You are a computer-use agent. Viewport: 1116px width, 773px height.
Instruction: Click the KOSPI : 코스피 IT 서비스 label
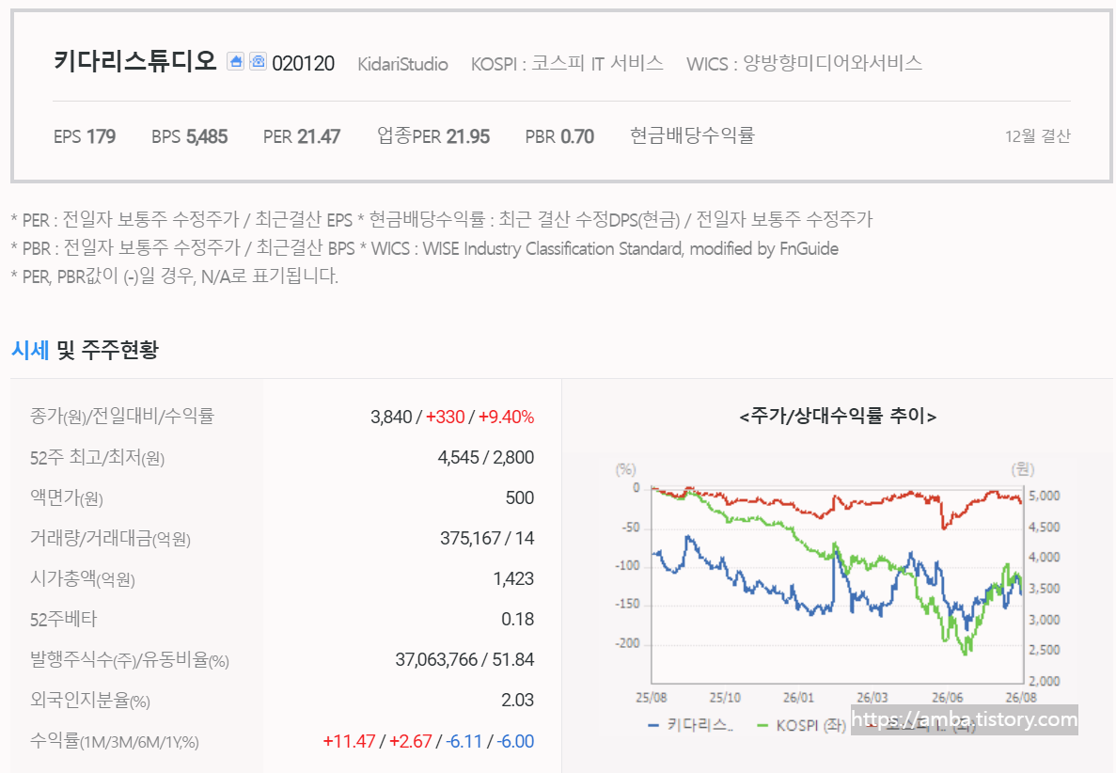point(567,63)
